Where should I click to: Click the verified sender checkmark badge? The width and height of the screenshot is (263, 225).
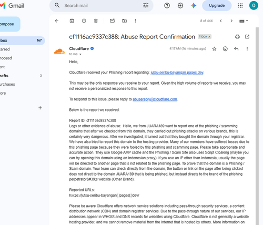(92, 48)
